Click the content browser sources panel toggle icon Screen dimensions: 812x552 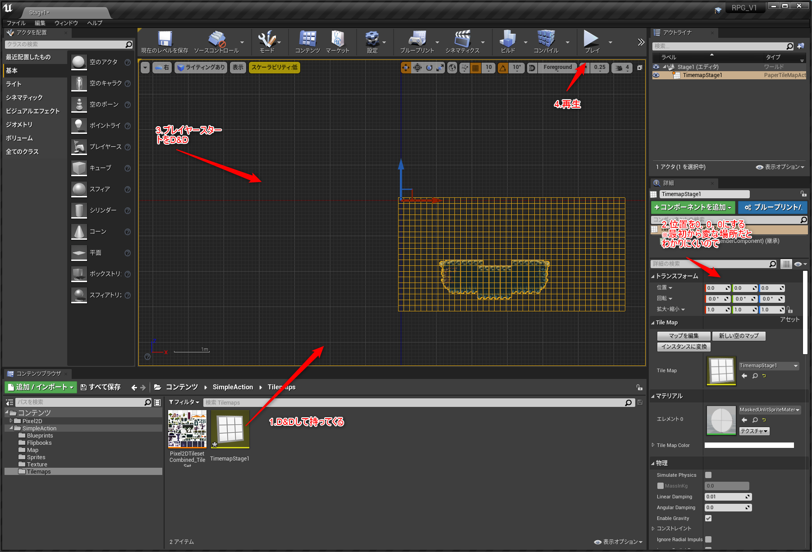(9, 402)
